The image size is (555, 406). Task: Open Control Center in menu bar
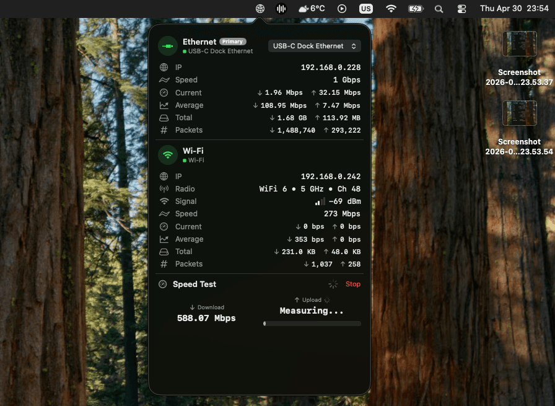pos(461,9)
